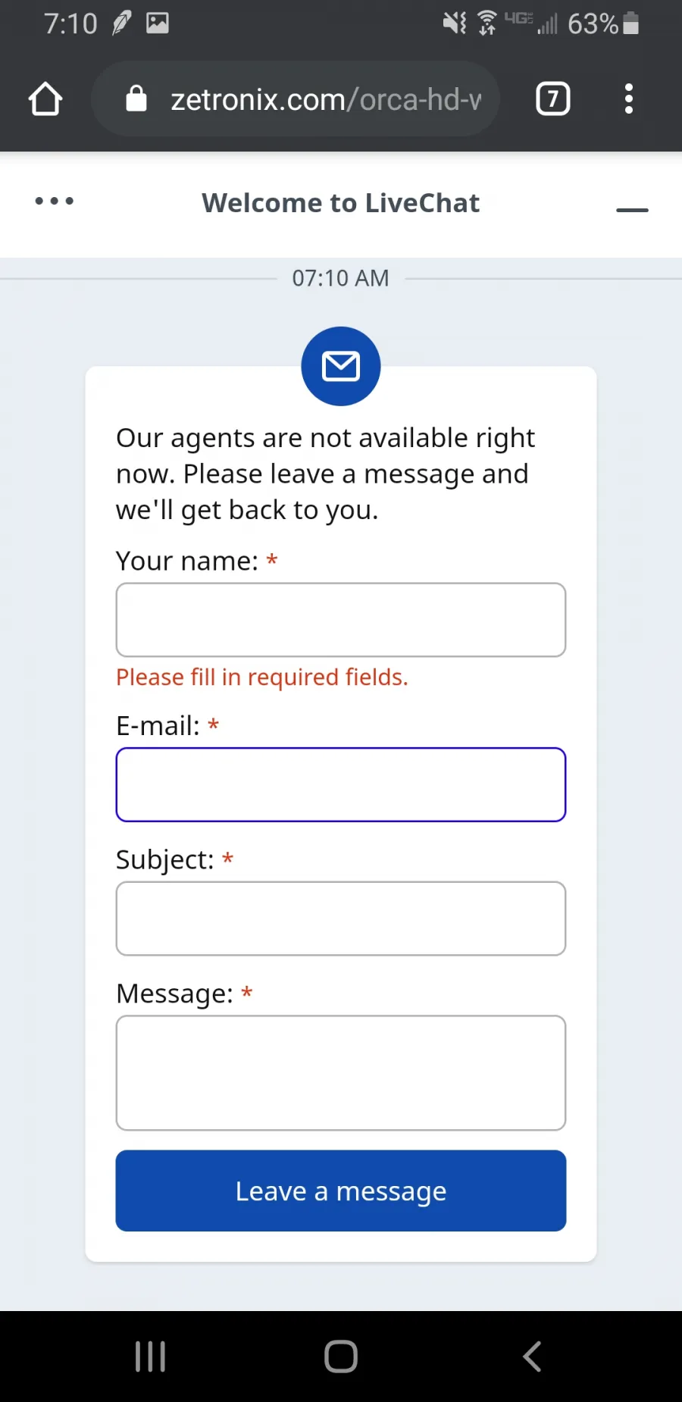The width and height of the screenshot is (682, 1402).
Task: Tap the blue envelope mail icon
Action: click(x=341, y=367)
